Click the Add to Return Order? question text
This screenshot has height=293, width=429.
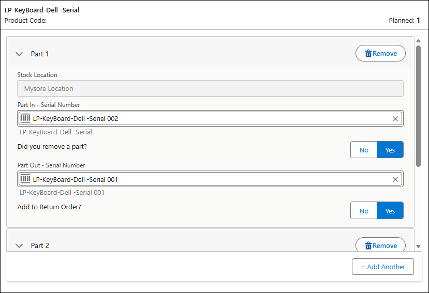pyautogui.click(x=49, y=207)
